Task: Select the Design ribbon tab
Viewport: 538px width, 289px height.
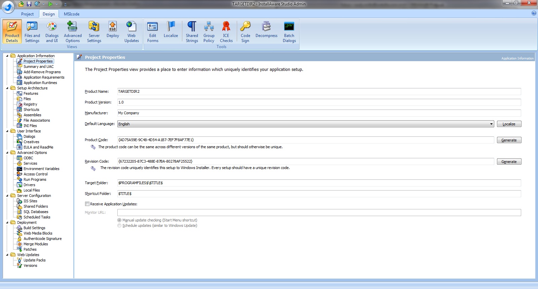Action: [x=49, y=14]
